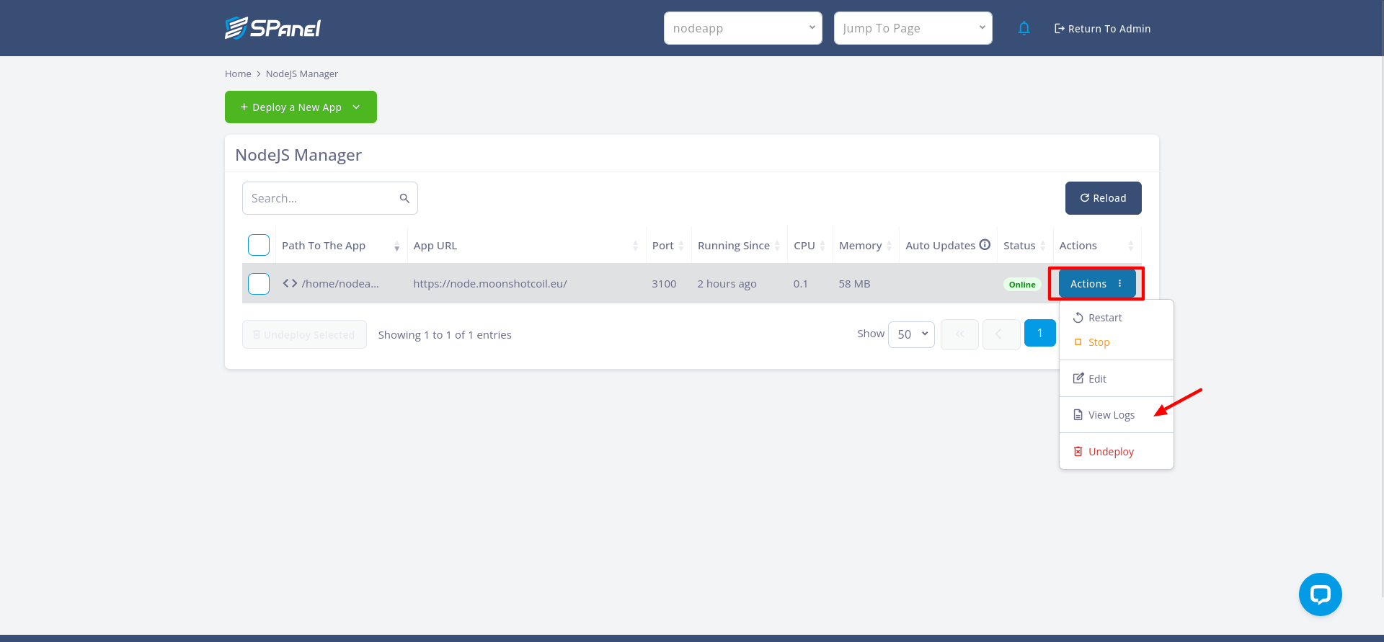Click the 3100 port value
This screenshot has height=642, width=1384.
664,284
